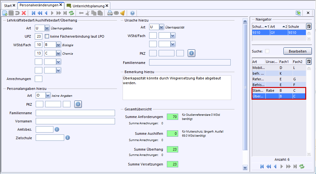Toggle the Suche checkbox in Navigator panel

(x=267, y=51)
